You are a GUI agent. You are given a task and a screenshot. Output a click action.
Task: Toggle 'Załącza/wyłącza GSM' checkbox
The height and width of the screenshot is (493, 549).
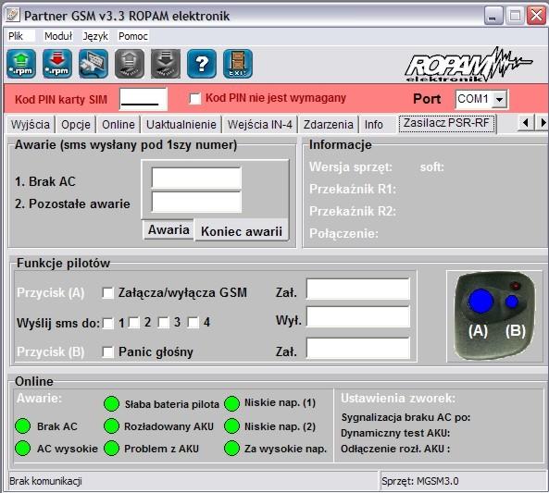click(107, 293)
